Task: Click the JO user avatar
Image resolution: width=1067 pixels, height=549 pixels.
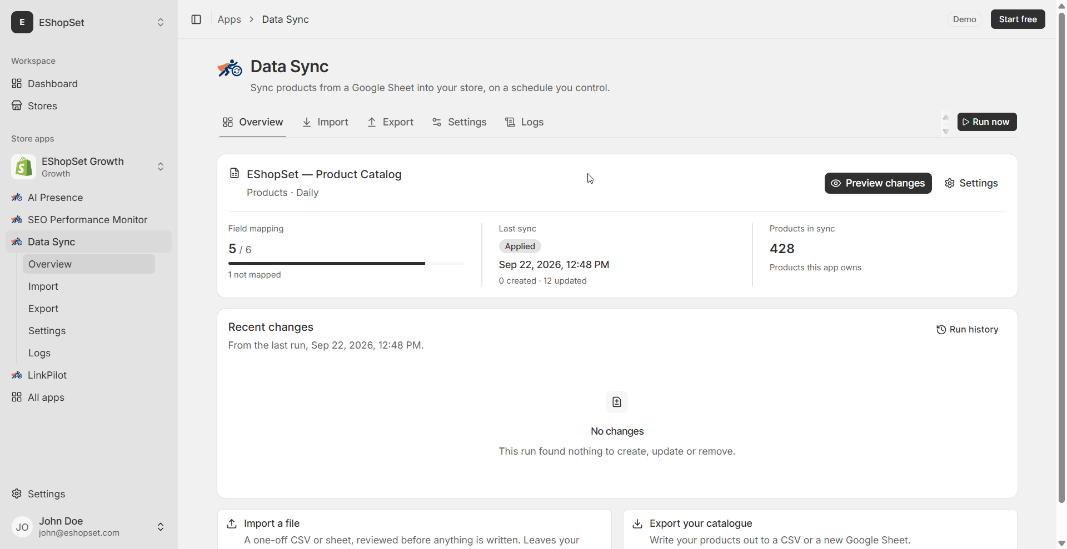Action: [x=22, y=527]
